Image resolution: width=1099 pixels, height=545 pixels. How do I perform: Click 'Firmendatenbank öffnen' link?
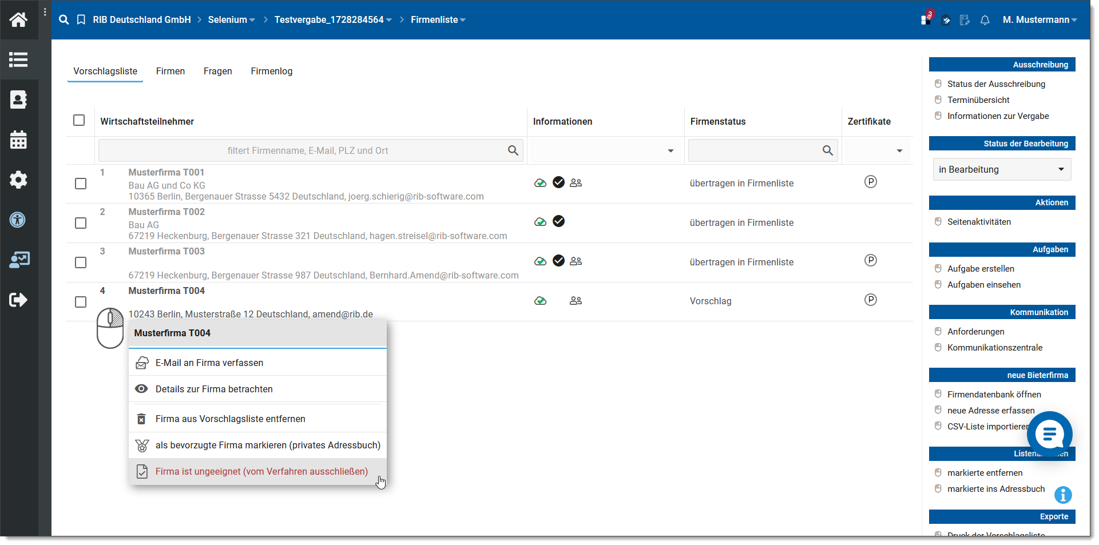[994, 395]
